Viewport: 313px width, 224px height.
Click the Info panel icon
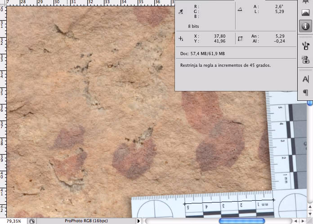point(305,26)
